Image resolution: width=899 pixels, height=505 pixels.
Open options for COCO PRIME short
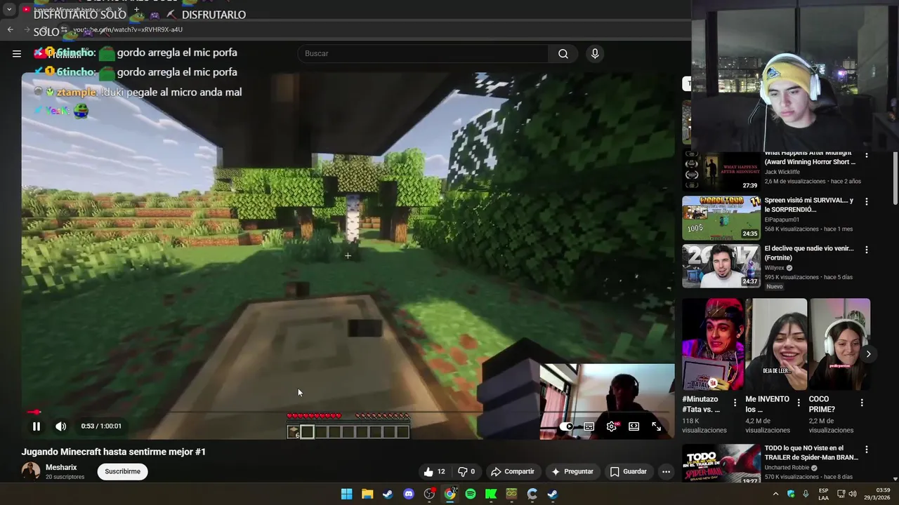tap(862, 403)
